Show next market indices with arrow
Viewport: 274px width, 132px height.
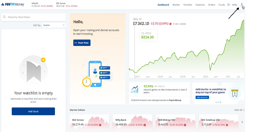click(x=242, y=122)
